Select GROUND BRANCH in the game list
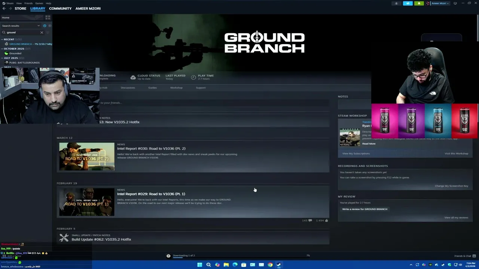Screen dimensions: 479x269 pos(28,44)
